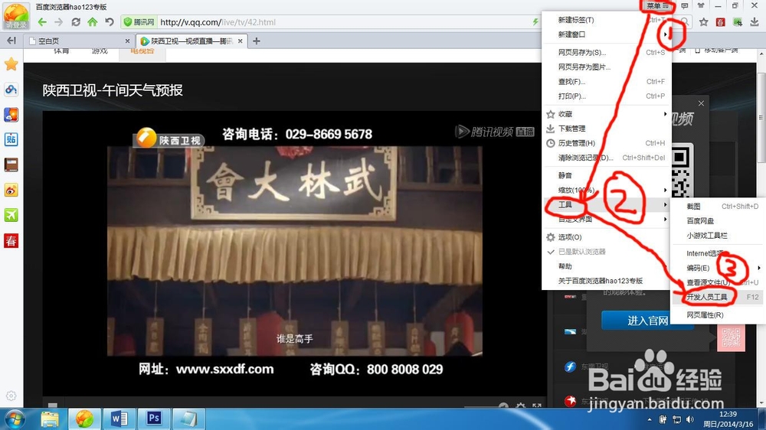
Task: Open the skin shirt icon in title bar
Action: 701,6
